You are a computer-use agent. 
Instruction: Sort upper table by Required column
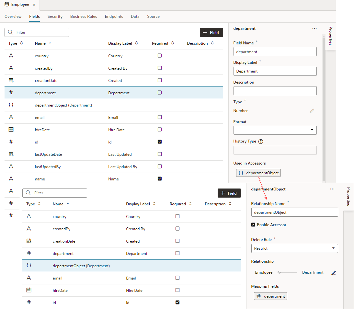(173, 43)
